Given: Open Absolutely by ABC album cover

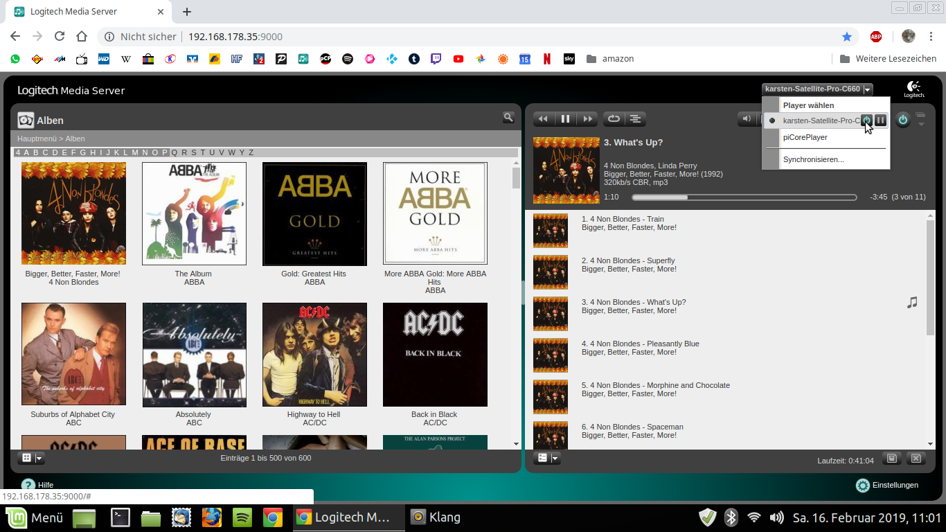Looking at the screenshot, I should click(194, 355).
